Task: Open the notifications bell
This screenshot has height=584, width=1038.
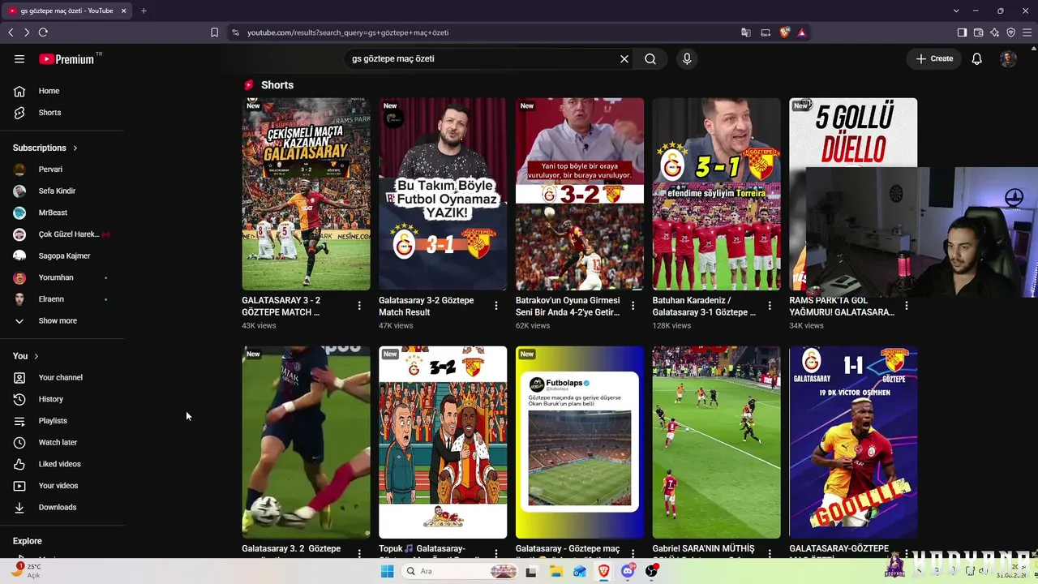Action: point(977,59)
